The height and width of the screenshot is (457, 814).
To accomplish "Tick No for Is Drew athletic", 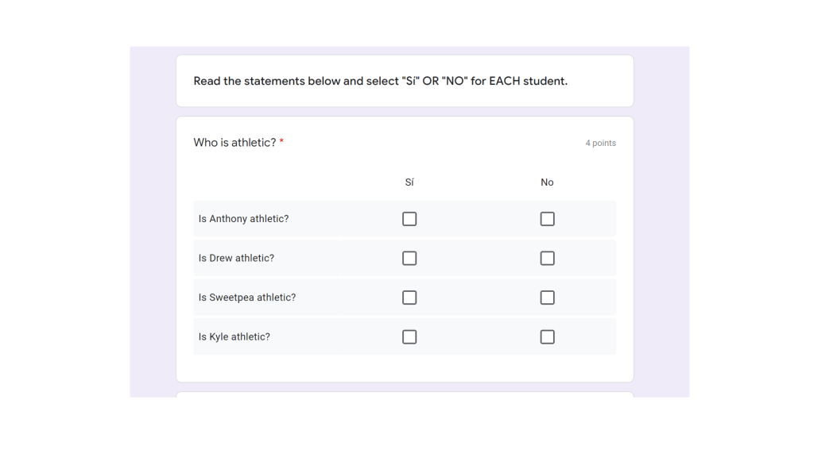I will pos(547,258).
